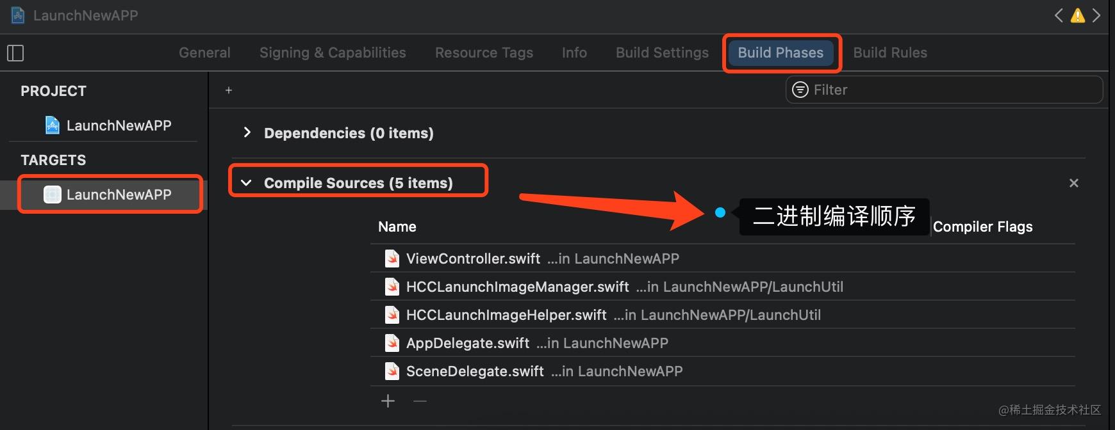Click the LaunchNewAPP title bar breadcrumb
The height and width of the screenshot is (430, 1115).
(85, 15)
